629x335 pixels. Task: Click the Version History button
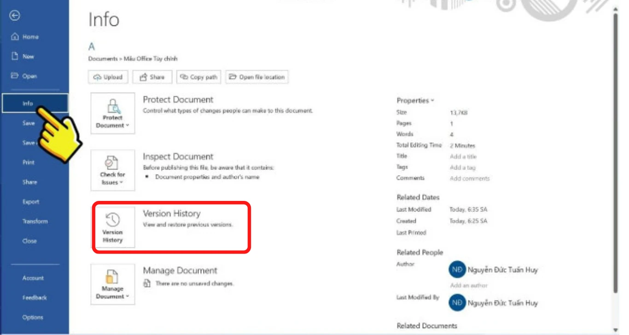click(x=113, y=227)
